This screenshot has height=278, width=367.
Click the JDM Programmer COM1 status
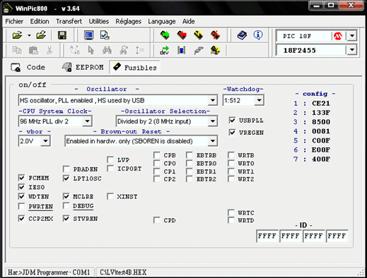(49, 272)
